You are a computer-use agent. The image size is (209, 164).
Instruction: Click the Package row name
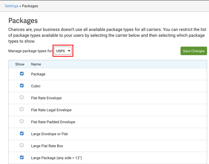38,74
